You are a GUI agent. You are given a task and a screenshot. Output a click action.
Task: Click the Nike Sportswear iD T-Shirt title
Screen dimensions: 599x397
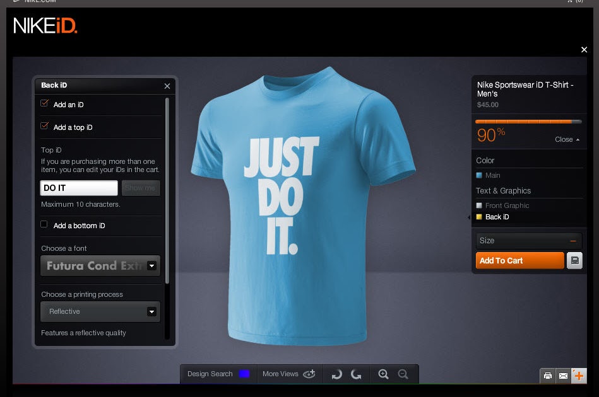(x=525, y=89)
